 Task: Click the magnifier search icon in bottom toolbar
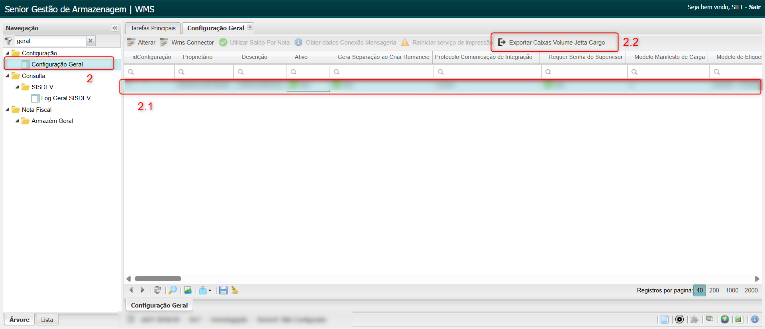tap(173, 290)
